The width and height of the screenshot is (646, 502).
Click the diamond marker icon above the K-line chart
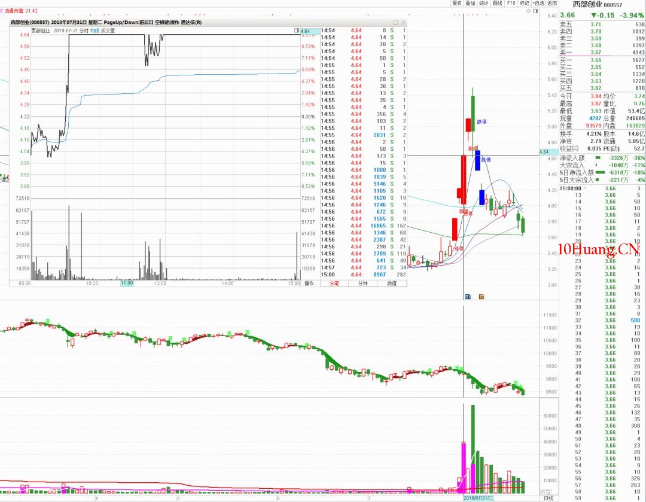click(529, 11)
